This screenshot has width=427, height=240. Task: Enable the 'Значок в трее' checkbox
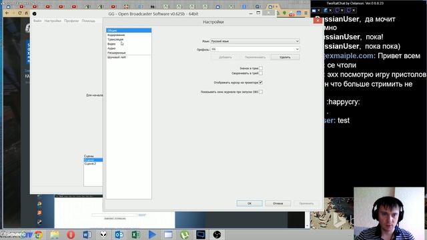click(261, 68)
